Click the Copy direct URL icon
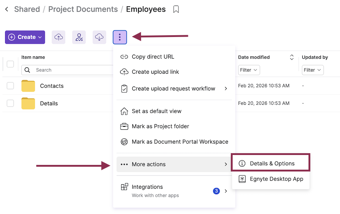Image resolution: width=340 pixels, height=214 pixels. (123, 56)
